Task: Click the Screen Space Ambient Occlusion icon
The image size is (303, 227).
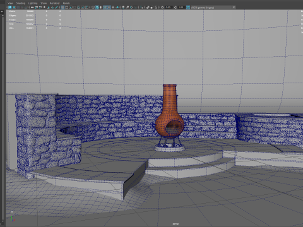Action: point(123,8)
